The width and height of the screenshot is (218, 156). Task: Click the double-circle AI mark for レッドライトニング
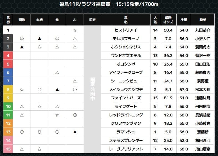[75, 115]
